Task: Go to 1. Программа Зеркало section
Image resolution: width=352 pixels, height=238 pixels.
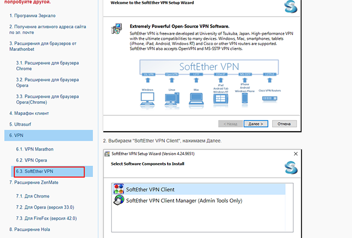Action: click(x=33, y=15)
